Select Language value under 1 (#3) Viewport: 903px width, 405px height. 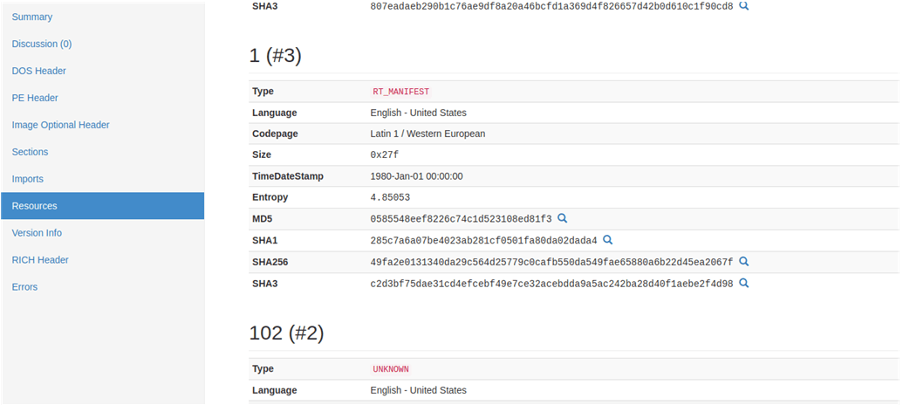click(x=418, y=113)
